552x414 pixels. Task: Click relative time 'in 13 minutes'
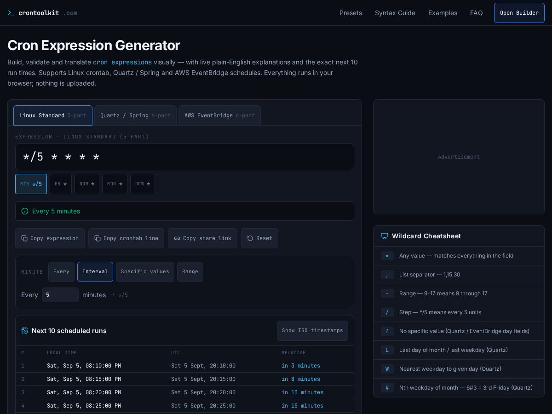302,392
